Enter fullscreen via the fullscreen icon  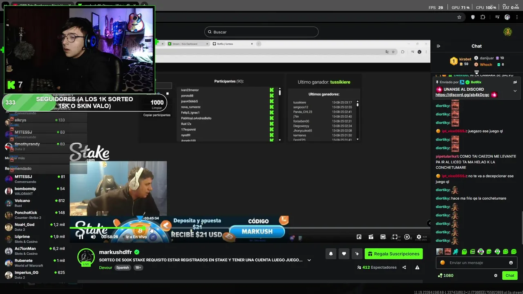(x=395, y=237)
